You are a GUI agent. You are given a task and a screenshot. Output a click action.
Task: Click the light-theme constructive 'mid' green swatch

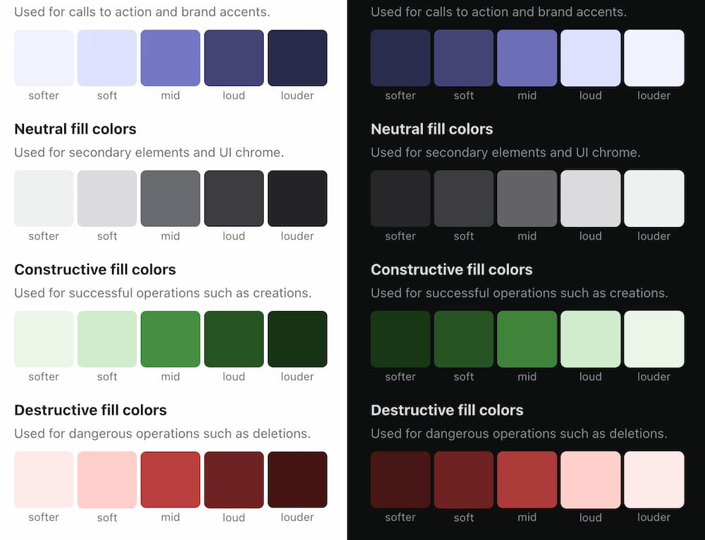(x=171, y=339)
